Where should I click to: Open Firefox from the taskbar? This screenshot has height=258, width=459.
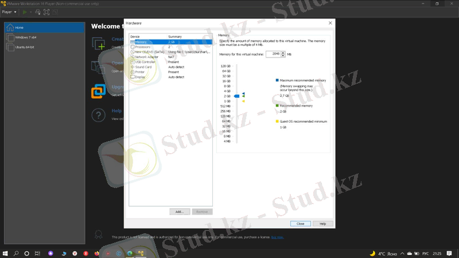96,253
